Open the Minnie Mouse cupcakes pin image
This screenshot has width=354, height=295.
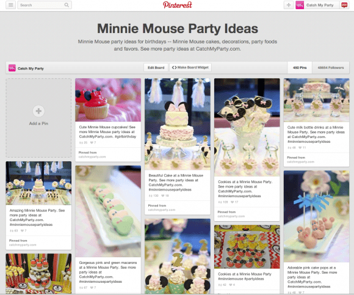pos(108,100)
